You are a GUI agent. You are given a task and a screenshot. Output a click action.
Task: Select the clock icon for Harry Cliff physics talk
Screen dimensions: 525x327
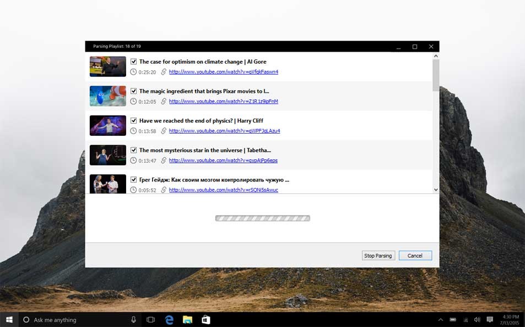(x=132, y=131)
